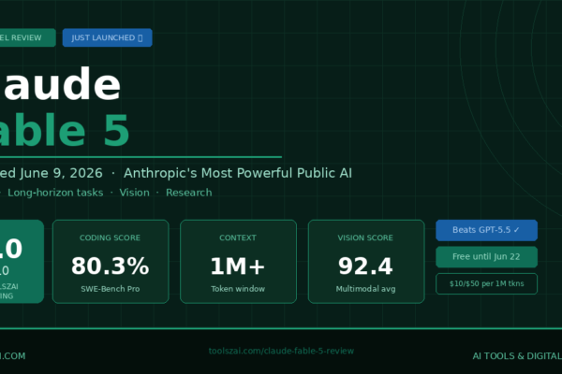The width and height of the screenshot is (562, 374).
Task: Click the green 'able 5' heading
Action: pos(65,130)
